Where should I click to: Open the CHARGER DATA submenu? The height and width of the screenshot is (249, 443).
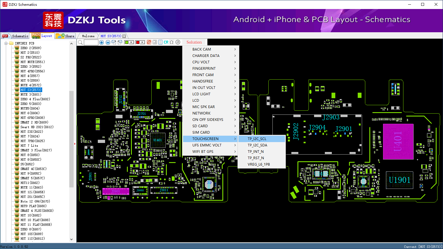211,56
